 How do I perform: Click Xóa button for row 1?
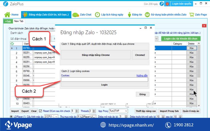click(x=191, y=48)
